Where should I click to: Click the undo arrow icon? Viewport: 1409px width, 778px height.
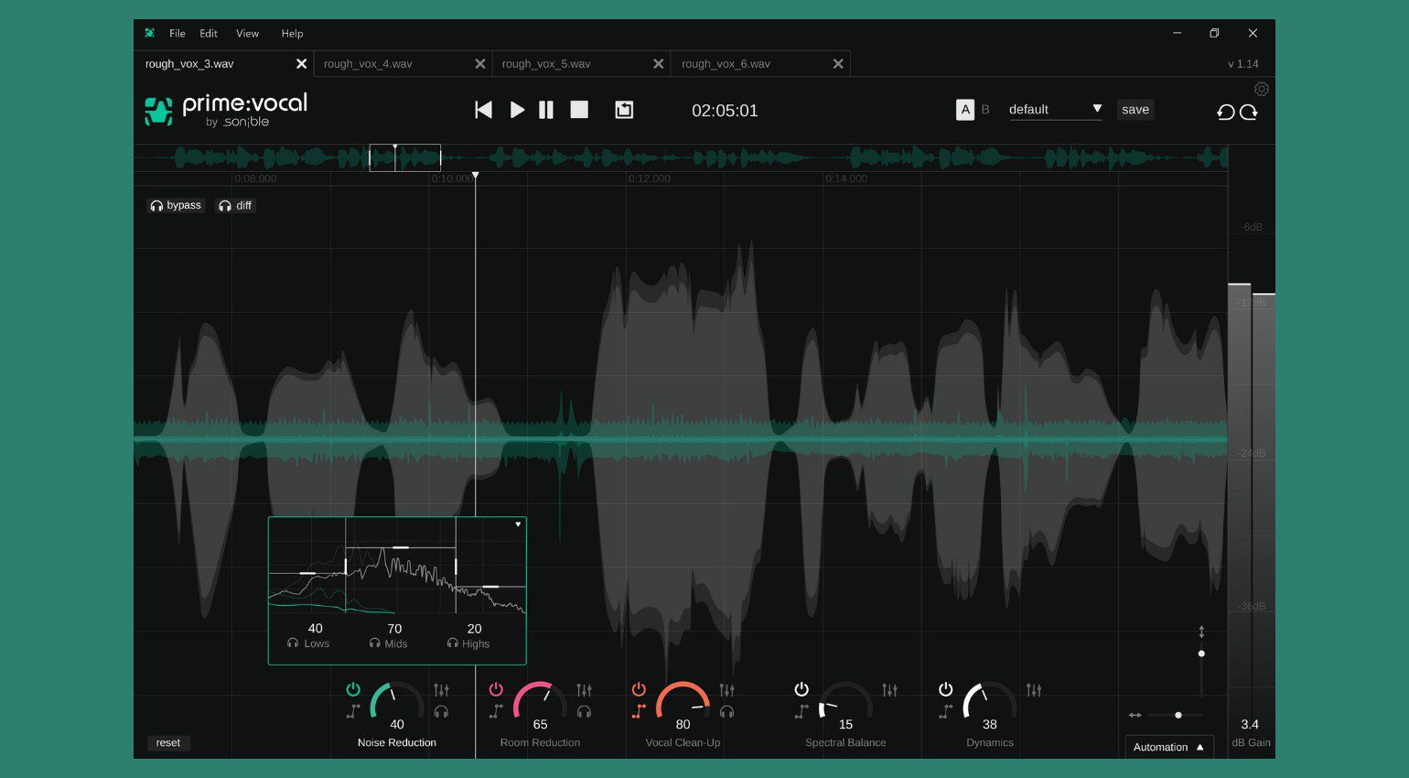tap(1225, 112)
